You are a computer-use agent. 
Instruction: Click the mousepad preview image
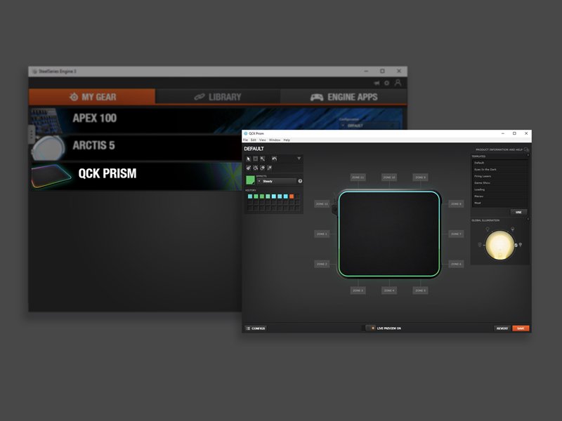389,234
